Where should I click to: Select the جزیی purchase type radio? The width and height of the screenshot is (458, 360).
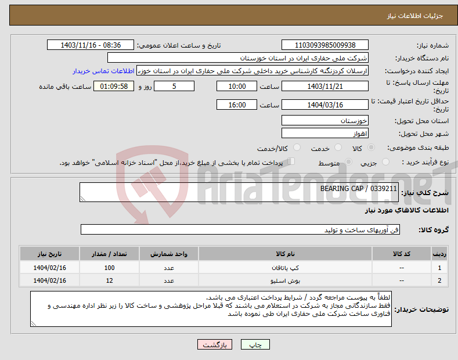click(385, 161)
